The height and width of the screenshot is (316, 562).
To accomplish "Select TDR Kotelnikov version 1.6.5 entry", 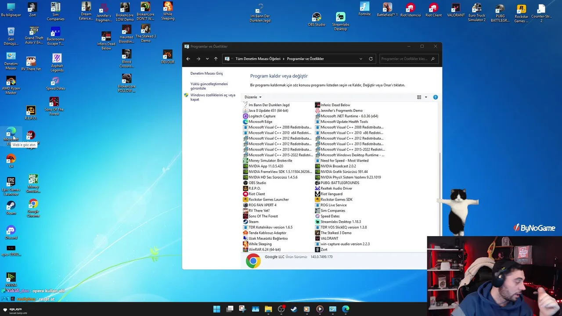I will click(267, 227).
